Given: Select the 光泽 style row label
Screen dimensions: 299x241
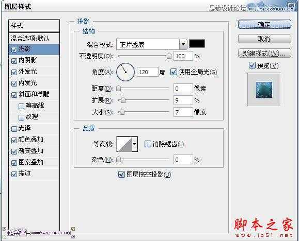Looking at the screenshot, I should tap(24, 128).
